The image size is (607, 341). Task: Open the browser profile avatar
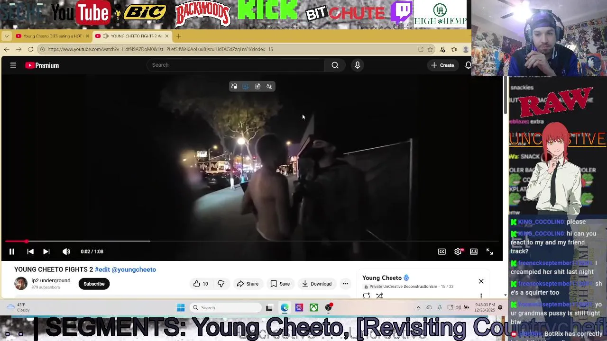[466, 49]
